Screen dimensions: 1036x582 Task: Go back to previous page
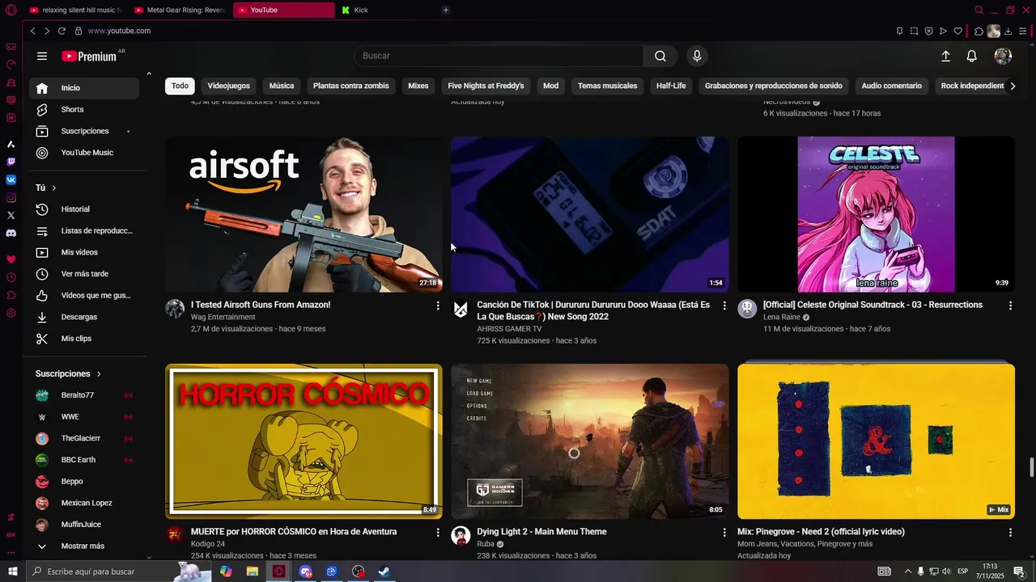coord(32,31)
